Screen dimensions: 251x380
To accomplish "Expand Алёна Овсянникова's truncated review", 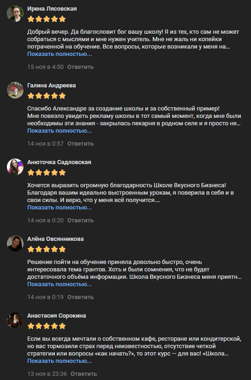I will (x=60, y=284).
